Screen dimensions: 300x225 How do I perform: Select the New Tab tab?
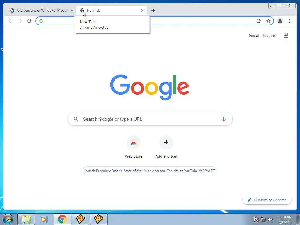pos(112,11)
